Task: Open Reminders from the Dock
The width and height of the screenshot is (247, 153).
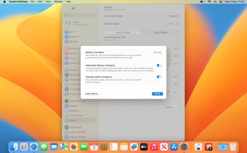Action: [114, 147]
